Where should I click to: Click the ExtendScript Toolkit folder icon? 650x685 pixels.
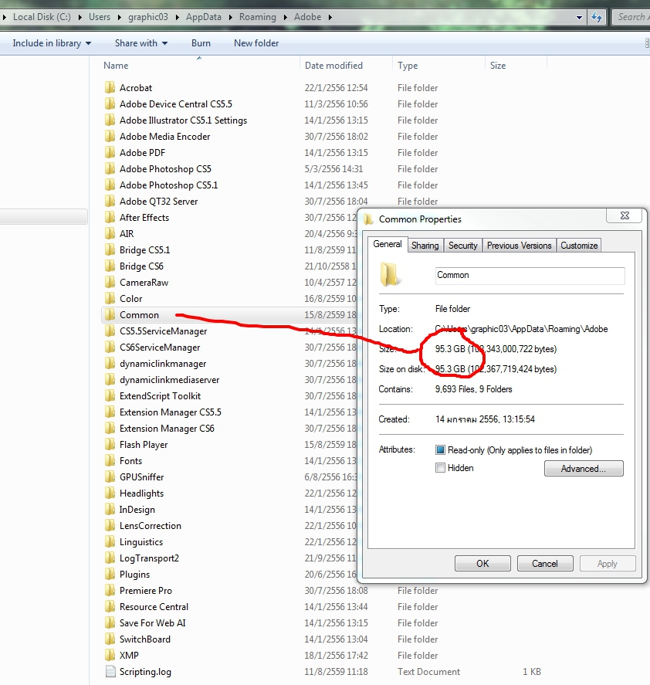pos(110,395)
